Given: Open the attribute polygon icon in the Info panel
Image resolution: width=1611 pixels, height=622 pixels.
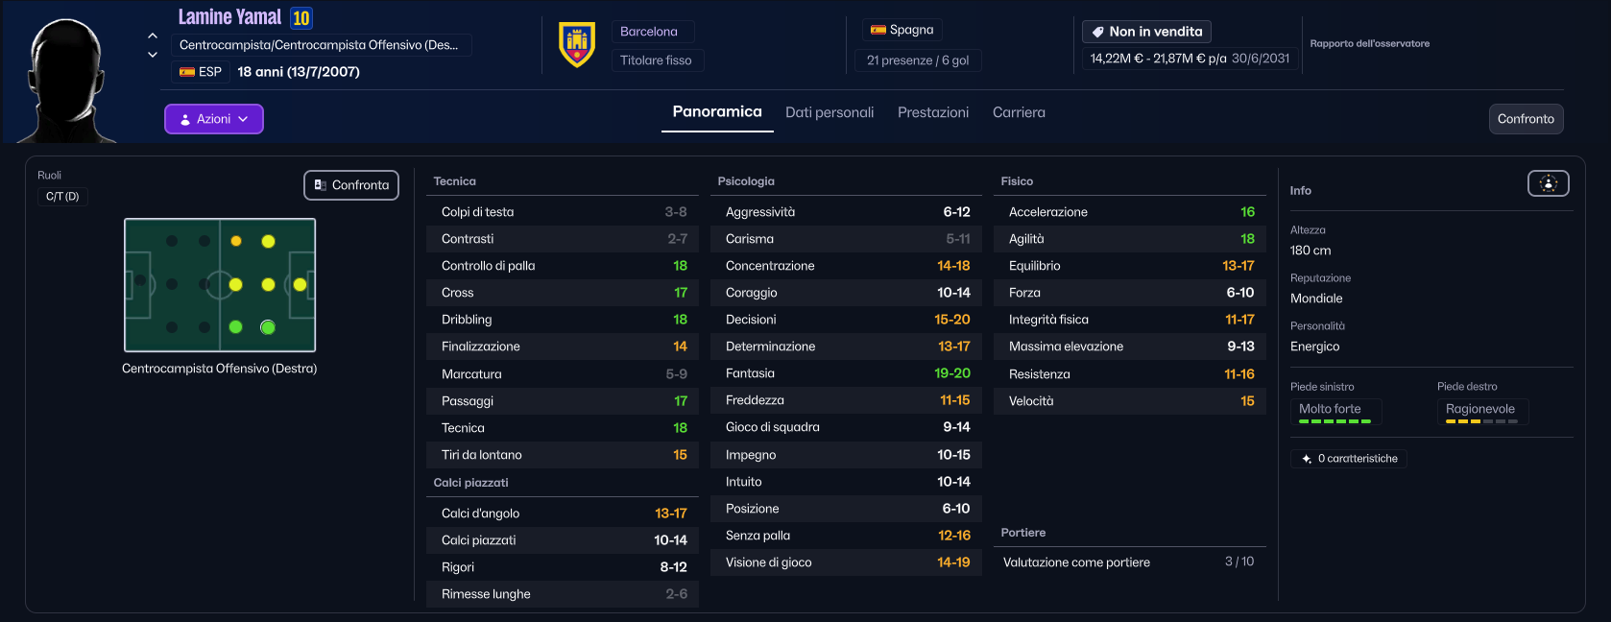Looking at the screenshot, I should tap(1548, 183).
